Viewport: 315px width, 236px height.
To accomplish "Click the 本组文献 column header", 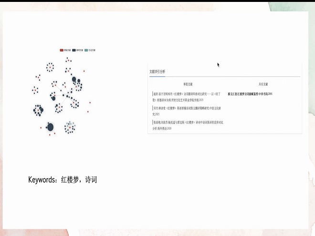I will click(184, 84).
